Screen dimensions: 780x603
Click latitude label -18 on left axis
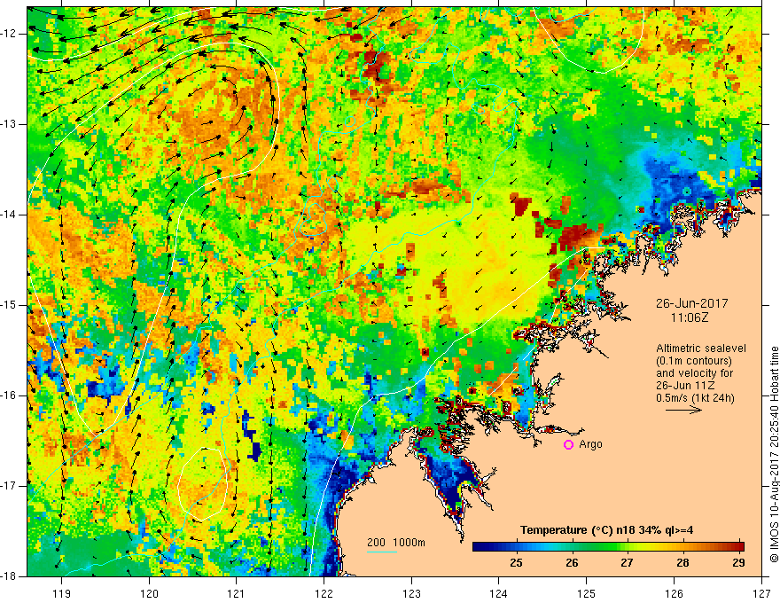[x=10, y=576]
